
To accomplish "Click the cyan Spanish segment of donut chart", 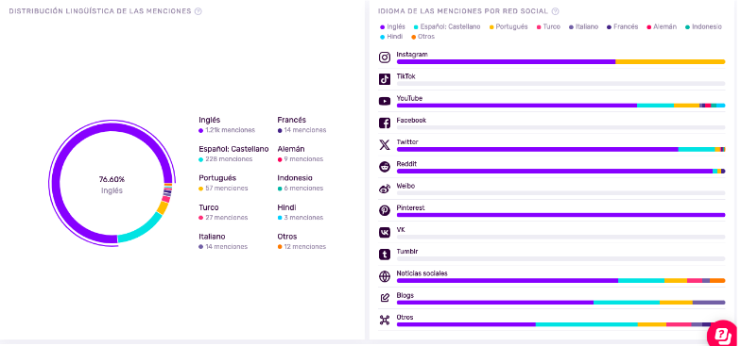I will pyautogui.click(x=142, y=230).
